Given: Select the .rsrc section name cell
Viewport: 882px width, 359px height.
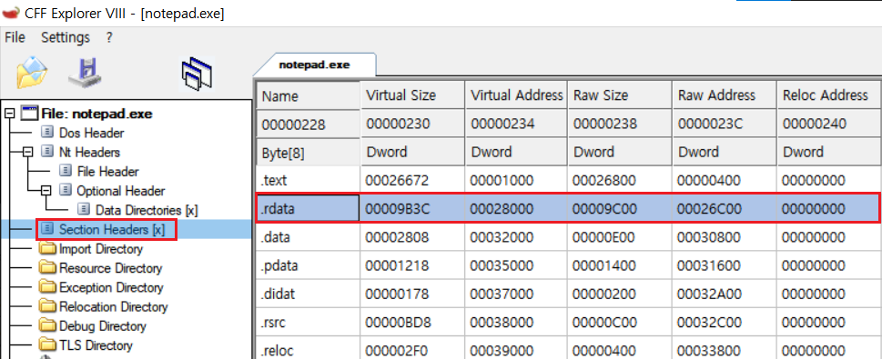Looking at the screenshot, I should [x=308, y=323].
